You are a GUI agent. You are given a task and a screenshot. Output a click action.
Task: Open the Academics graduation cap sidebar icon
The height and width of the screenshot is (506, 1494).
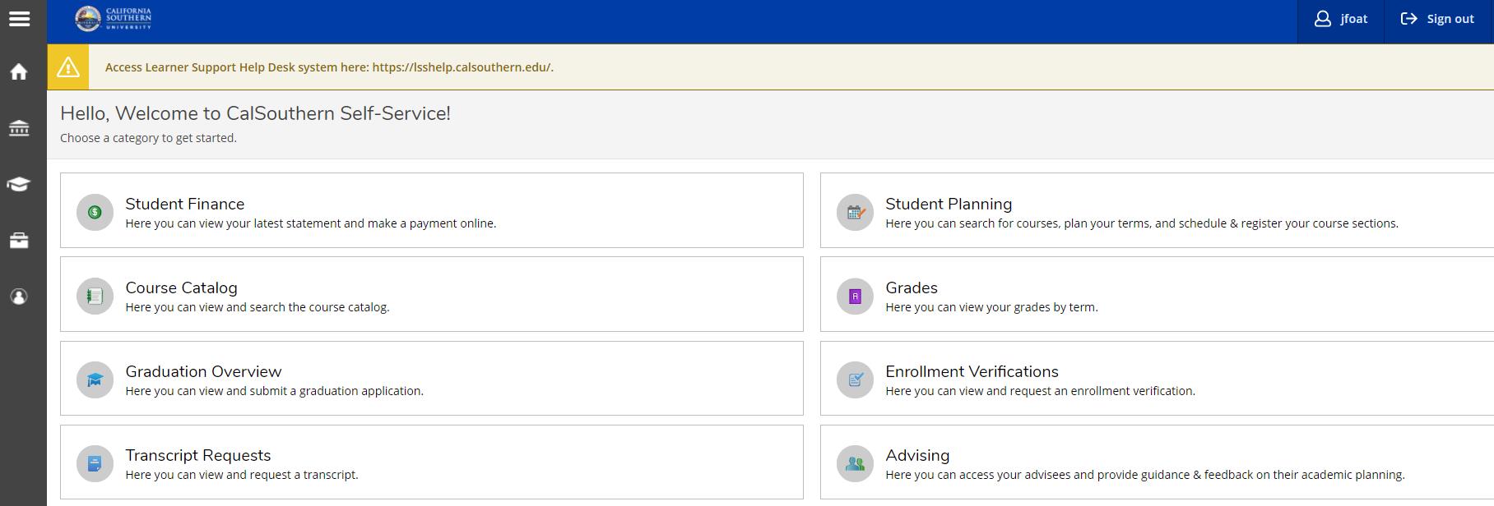tap(19, 184)
